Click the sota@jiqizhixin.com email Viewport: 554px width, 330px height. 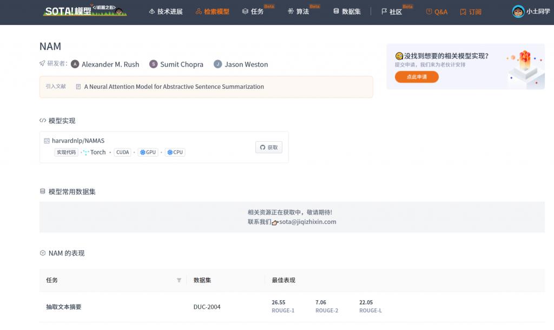[x=308, y=222]
